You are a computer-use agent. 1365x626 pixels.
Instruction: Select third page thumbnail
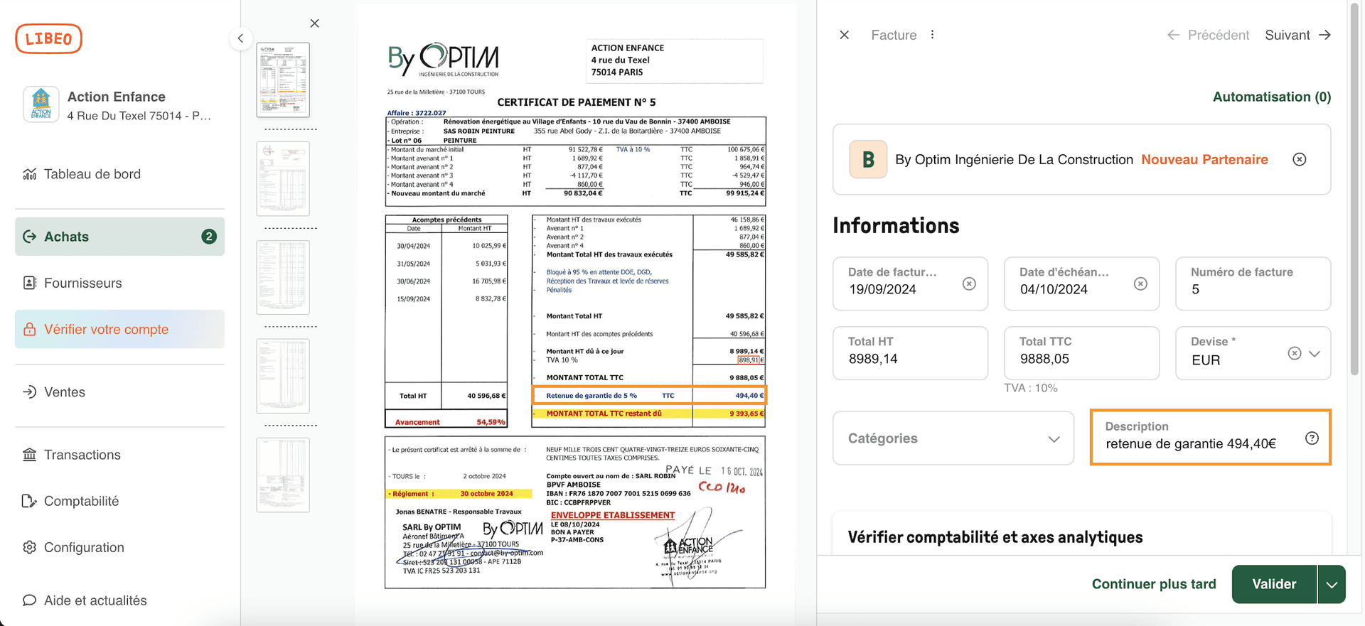pyautogui.click(x=283, y=277)
